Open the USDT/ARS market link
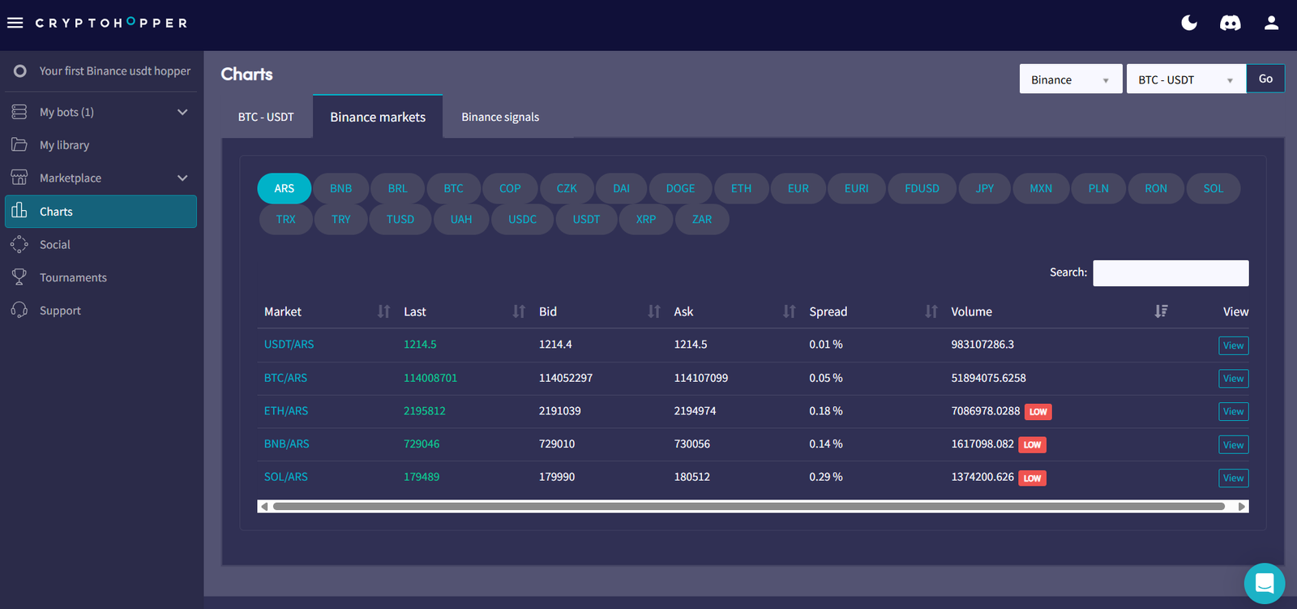 tap(289, 345)
